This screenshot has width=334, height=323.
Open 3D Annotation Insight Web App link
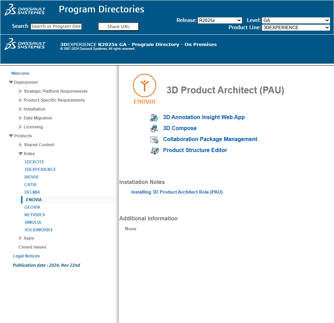[204, 117]
